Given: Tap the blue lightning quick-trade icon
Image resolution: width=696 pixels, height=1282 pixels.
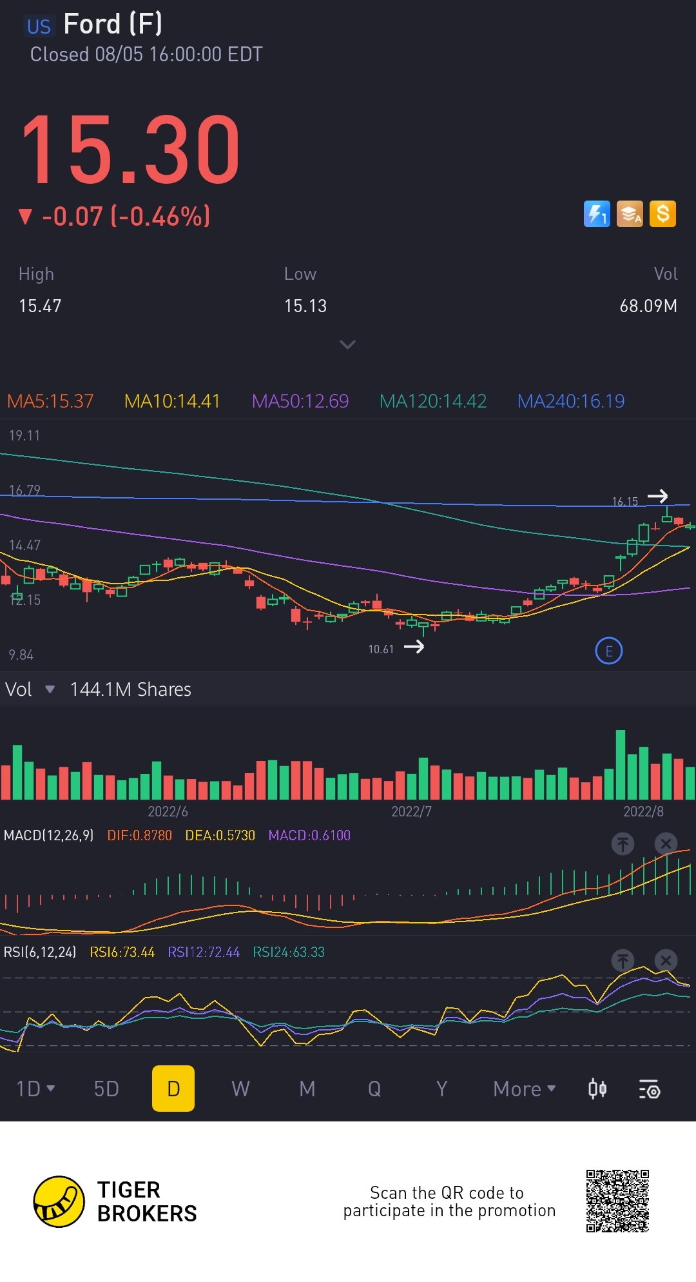Looking at the screenshot, I should pos(597,214).
